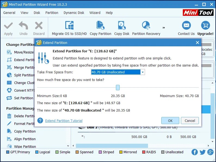Open the Wizard menu

click(95, 13)
